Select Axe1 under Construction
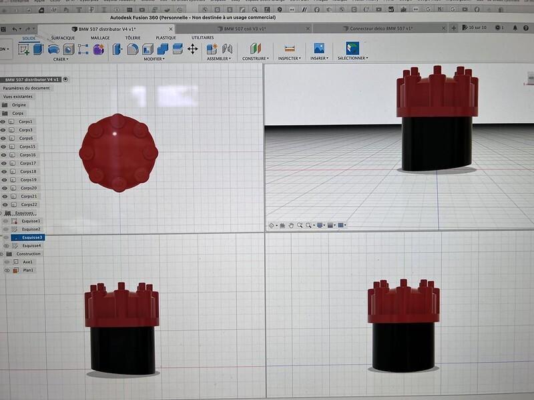The height and width of the screenshot is (400, 534). click(x=27, y=262)
